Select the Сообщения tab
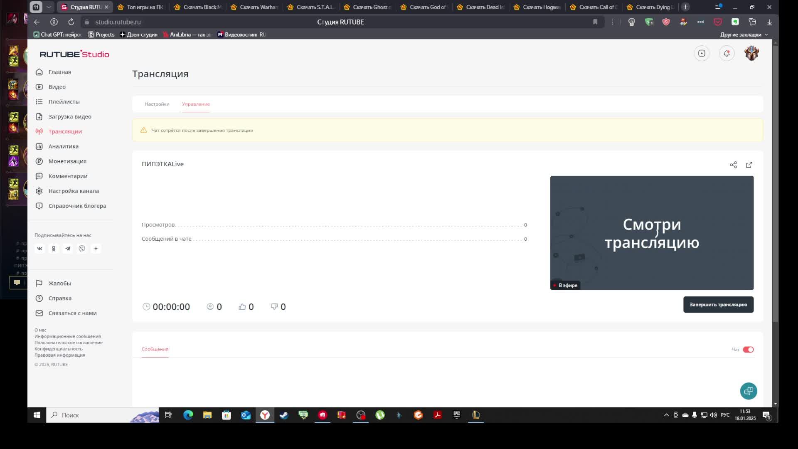The width and height of the screenshot is (798, 449). (x=155, y=349)
